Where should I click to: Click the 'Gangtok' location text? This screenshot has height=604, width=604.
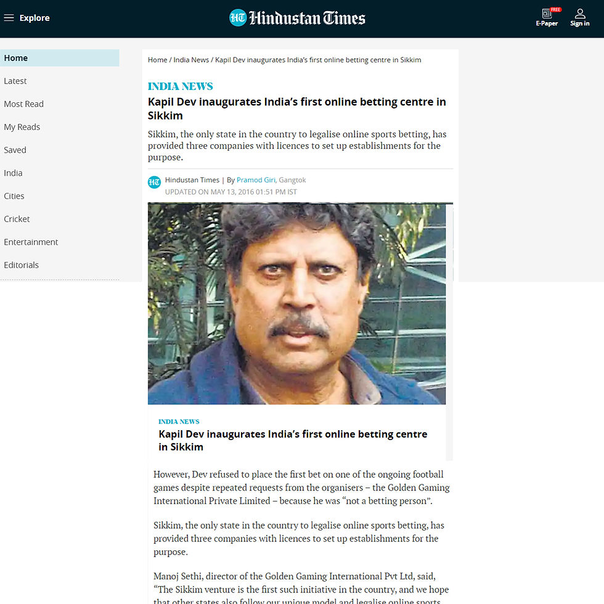[292, 180]
